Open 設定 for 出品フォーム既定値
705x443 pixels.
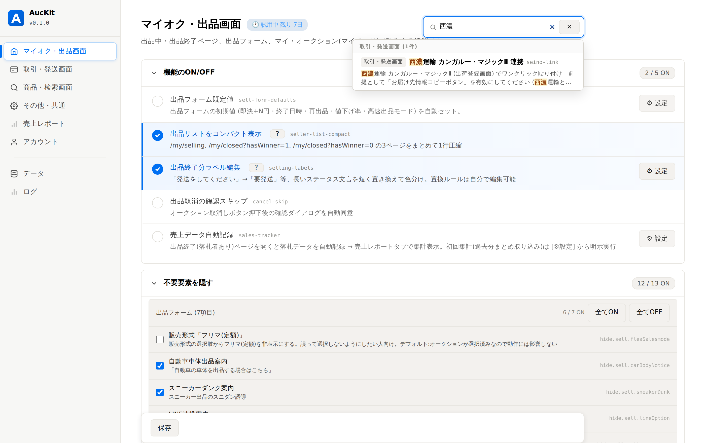click(x=657, y=103)
